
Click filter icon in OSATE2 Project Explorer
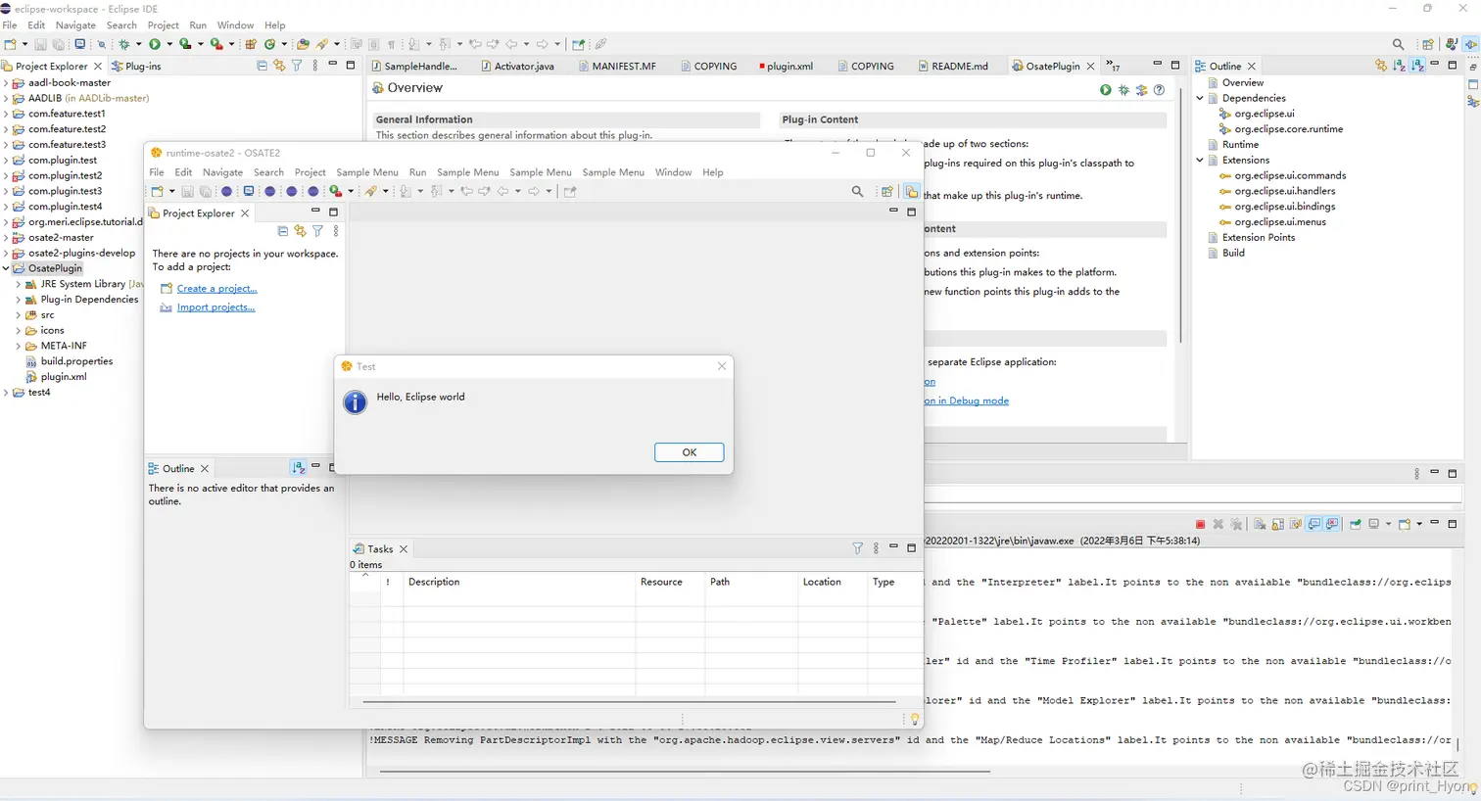[x=317, y=231]
